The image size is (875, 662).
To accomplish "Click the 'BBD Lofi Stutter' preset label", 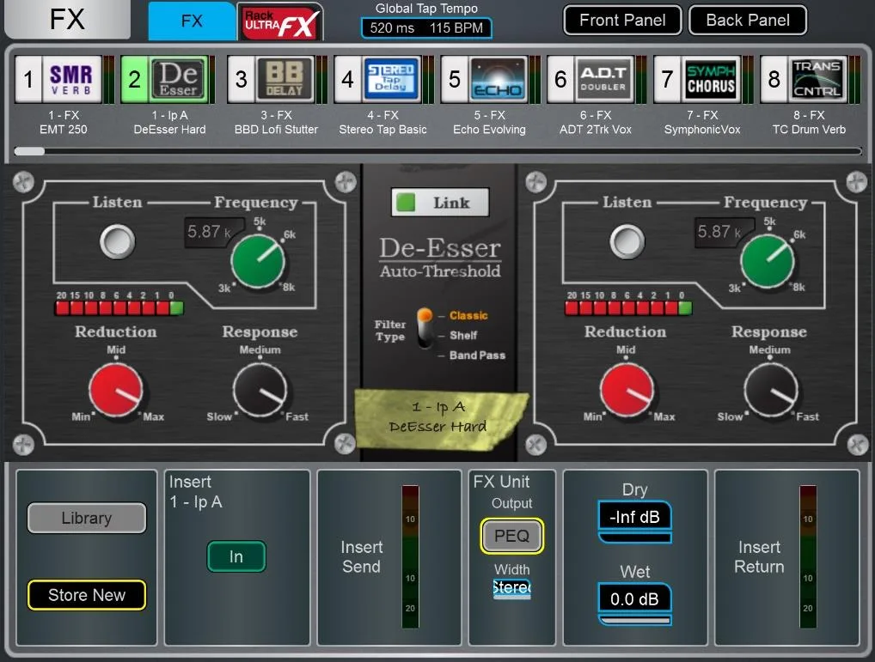I will click(x=276, y=130).
